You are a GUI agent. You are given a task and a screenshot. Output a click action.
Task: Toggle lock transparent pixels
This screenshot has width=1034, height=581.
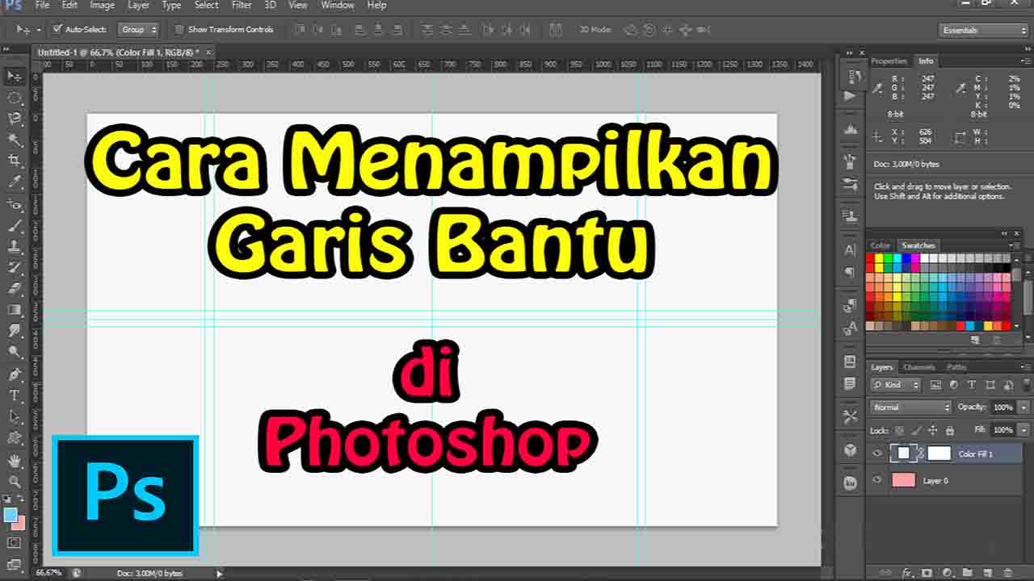(899, 430)
